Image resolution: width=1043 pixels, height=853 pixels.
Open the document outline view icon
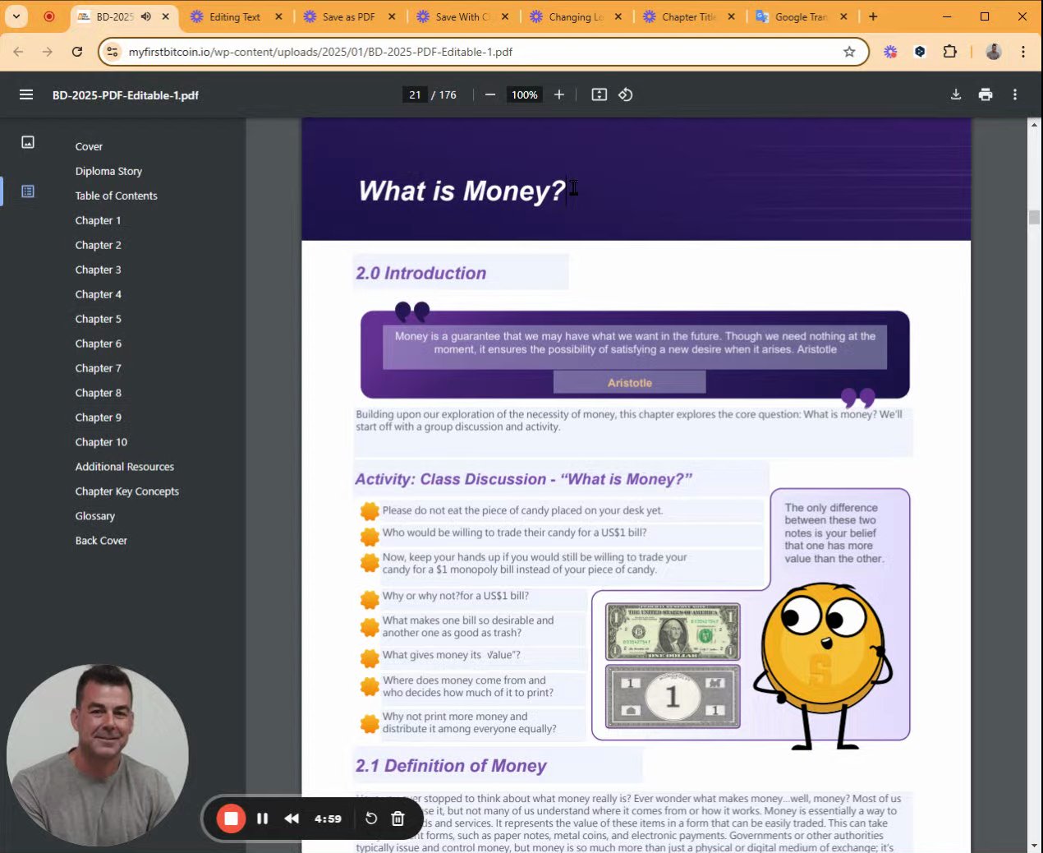pos(28,191)
